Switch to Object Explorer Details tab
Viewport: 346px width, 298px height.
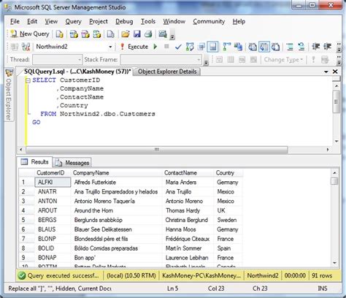[x=167, y=72]
